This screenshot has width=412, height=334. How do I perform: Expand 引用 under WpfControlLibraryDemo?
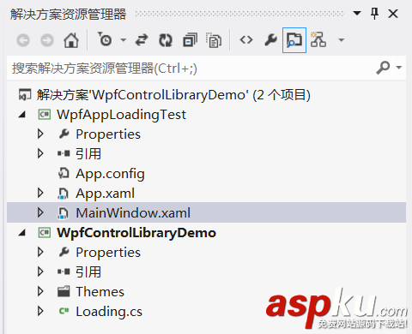pyautogui.click(x=40, y=271)
